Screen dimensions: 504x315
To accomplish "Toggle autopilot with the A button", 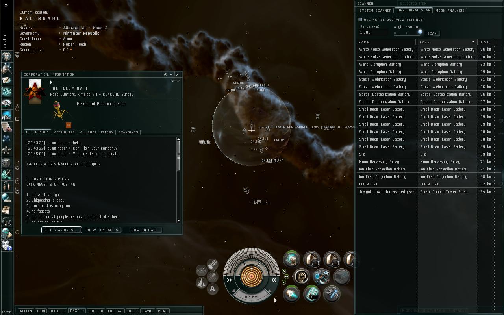I will tap(213, 289).
